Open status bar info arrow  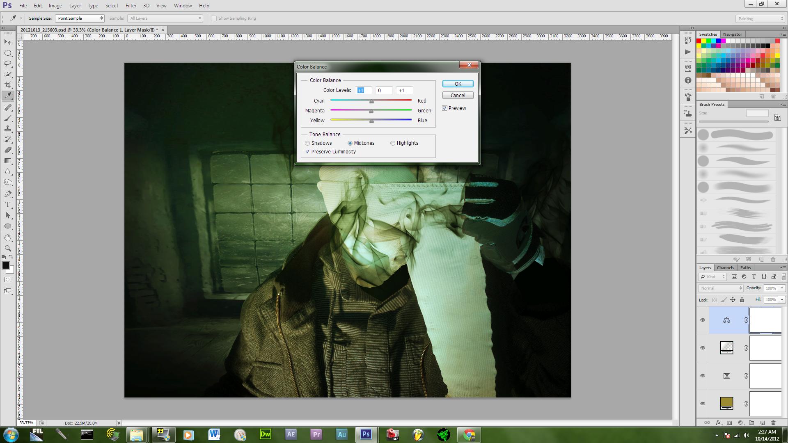tap(119, 423)
